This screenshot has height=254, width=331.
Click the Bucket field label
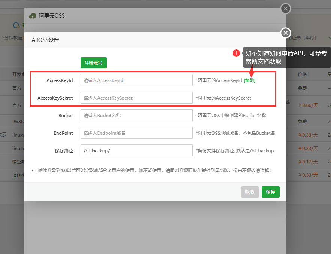click(66, 115)
